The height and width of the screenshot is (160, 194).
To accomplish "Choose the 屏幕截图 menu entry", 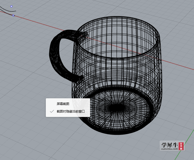I will 68,104.
